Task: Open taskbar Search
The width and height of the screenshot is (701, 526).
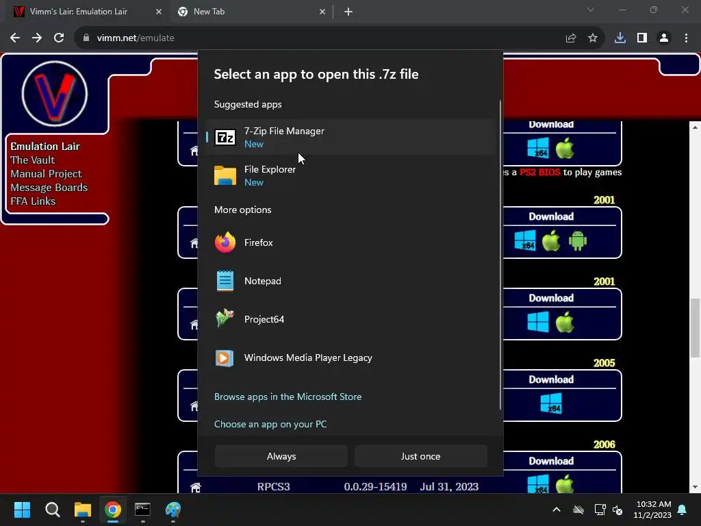Action: [x=52, y=510]
